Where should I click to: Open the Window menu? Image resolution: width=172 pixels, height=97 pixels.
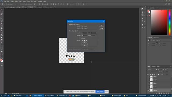40,1
